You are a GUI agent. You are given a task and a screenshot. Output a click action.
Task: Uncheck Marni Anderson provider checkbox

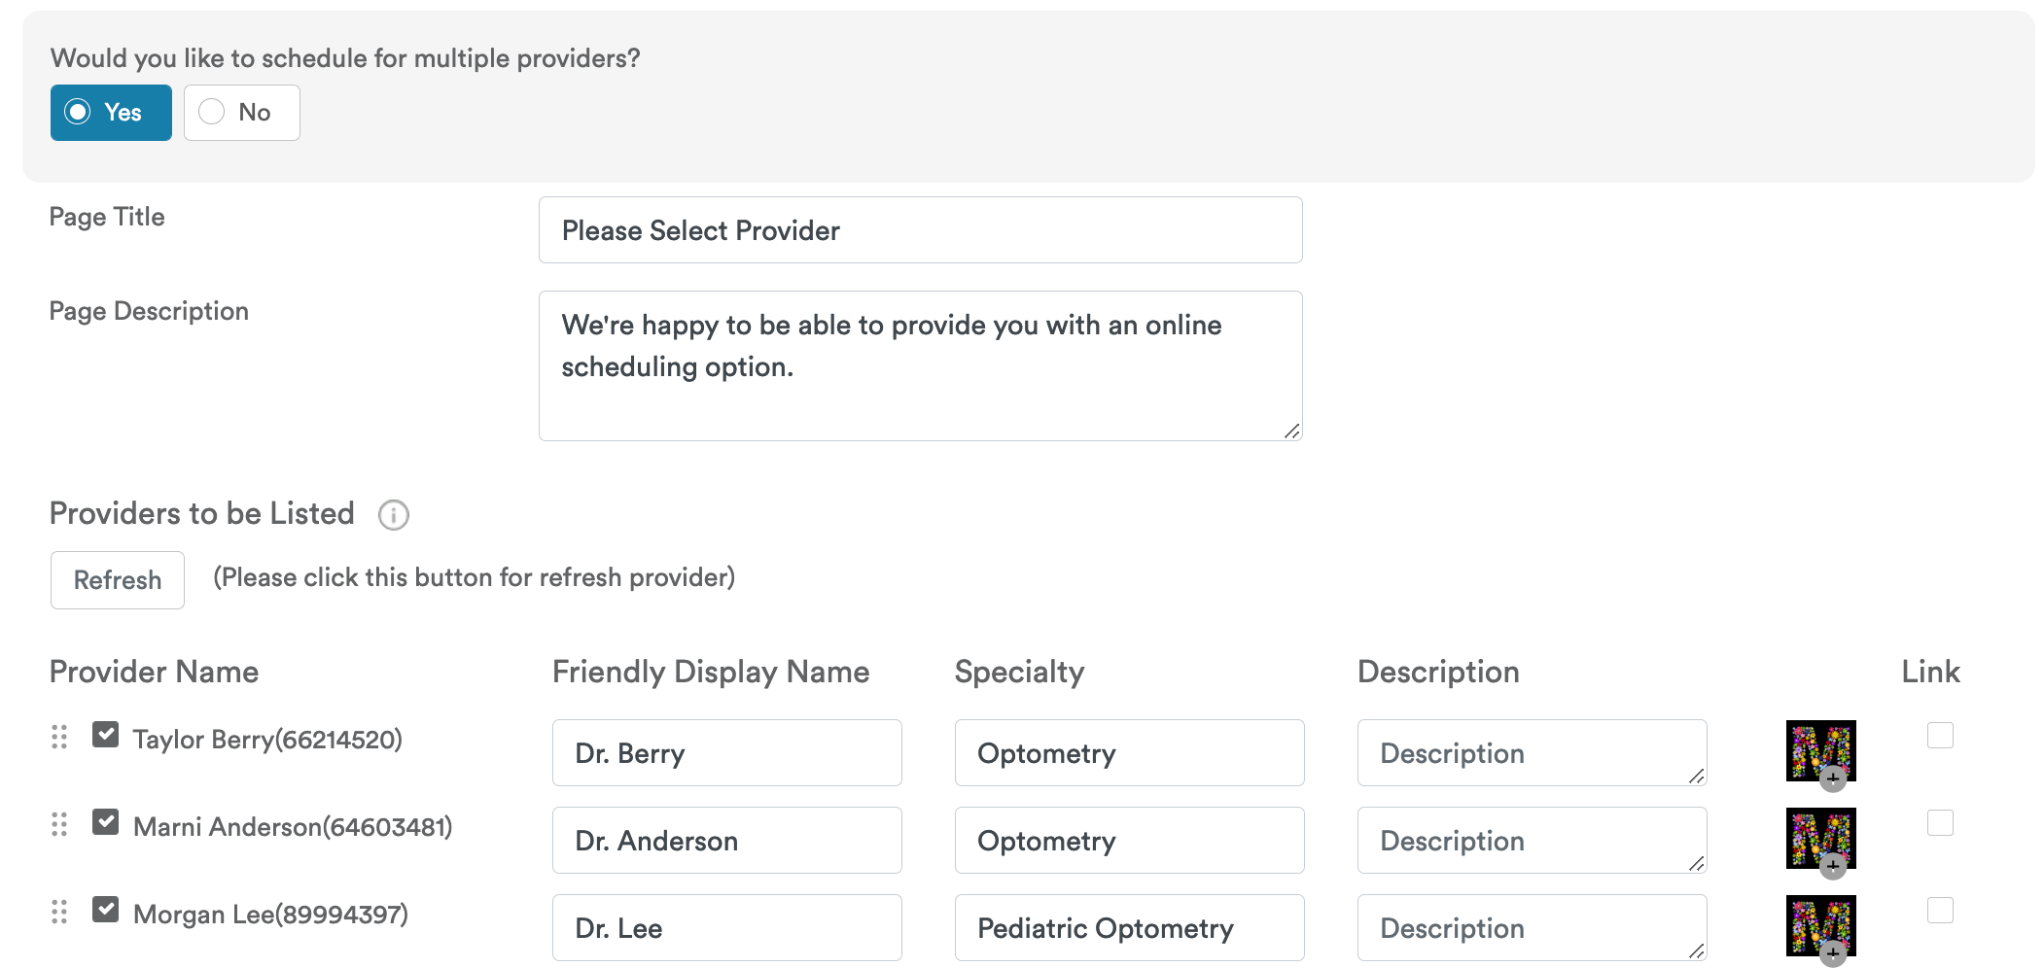[106, 822]
